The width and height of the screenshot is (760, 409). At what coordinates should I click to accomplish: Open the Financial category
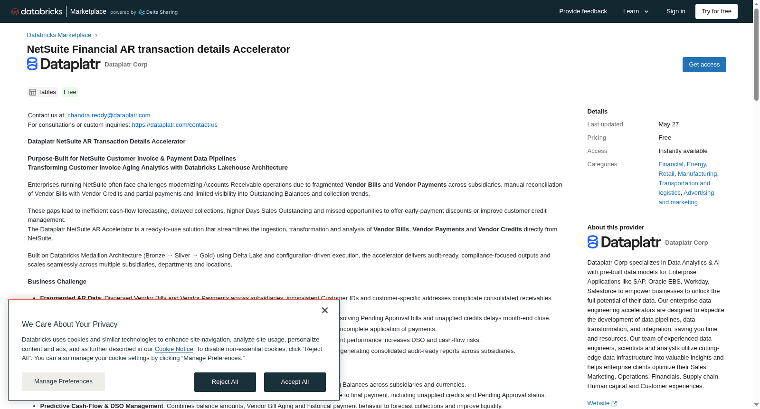click(671, 164)
